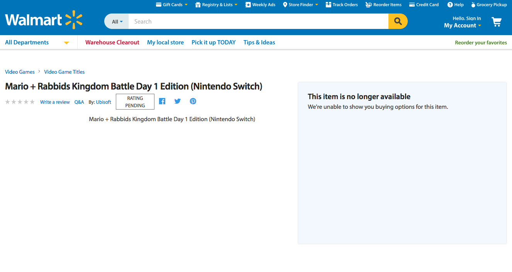The height and width of the screenshot is (272, 512).
Task: Click the Gift Cards card icon
Action: pyautogui.click(x=158, y=5)
